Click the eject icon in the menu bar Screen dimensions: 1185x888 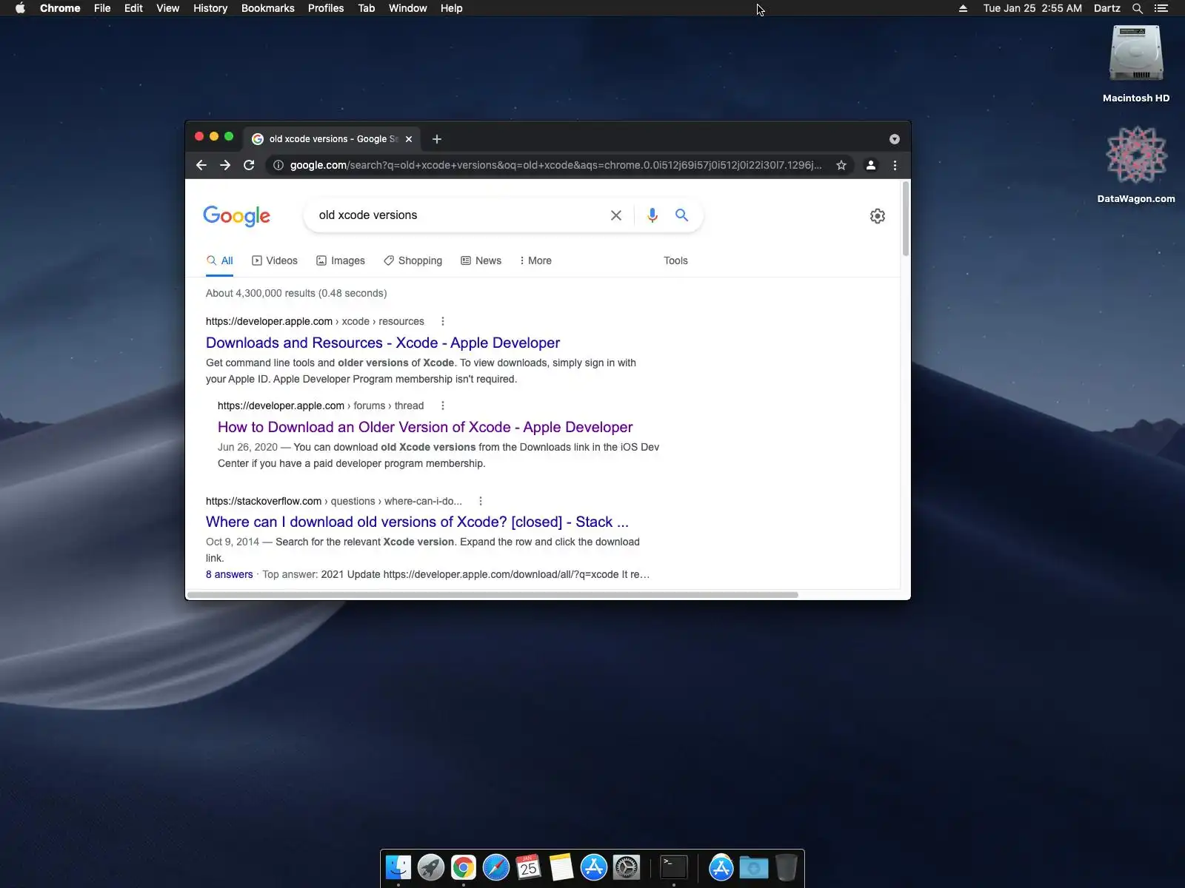click(963, 9)
